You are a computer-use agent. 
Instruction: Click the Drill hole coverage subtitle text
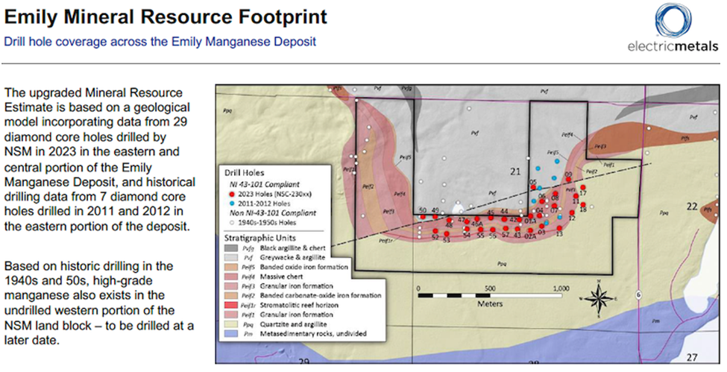click(x=160, y=41)
